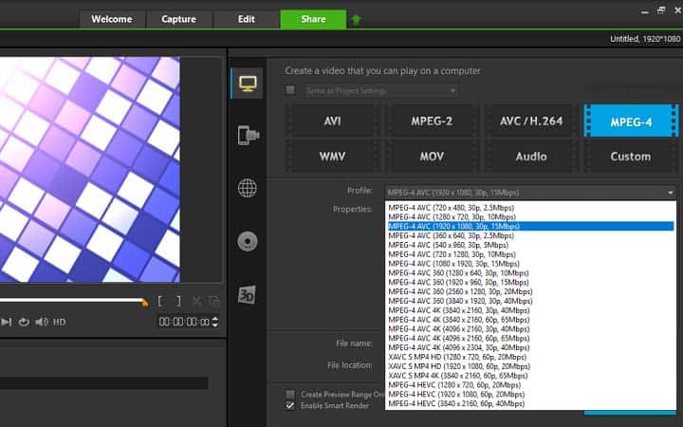This screenshot has width=683, height=427.
Task: Choose the Custom format button
Action: [631, 157]
